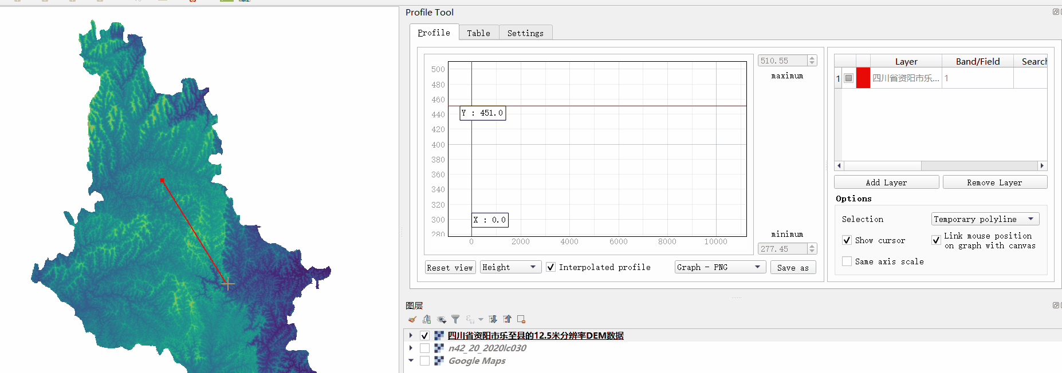Select the DEM数据 layer name in layers tree
1062x373 pixels.
pyautogui.click(x=536, y=335)
